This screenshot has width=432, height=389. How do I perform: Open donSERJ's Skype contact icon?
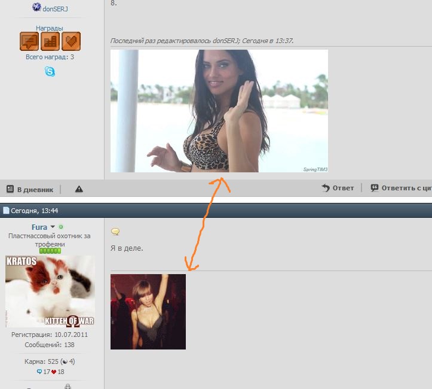pos(50,72)
